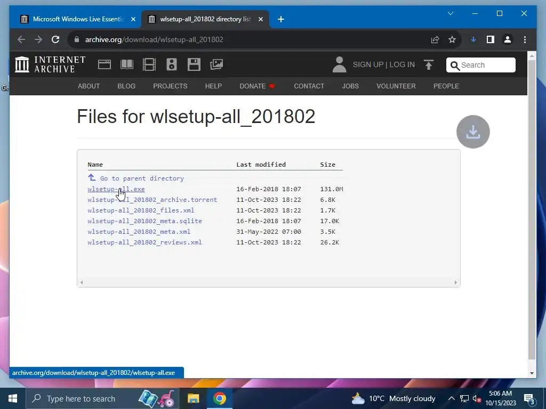Click the browser back arrow
546x409 pixels.
21,39
